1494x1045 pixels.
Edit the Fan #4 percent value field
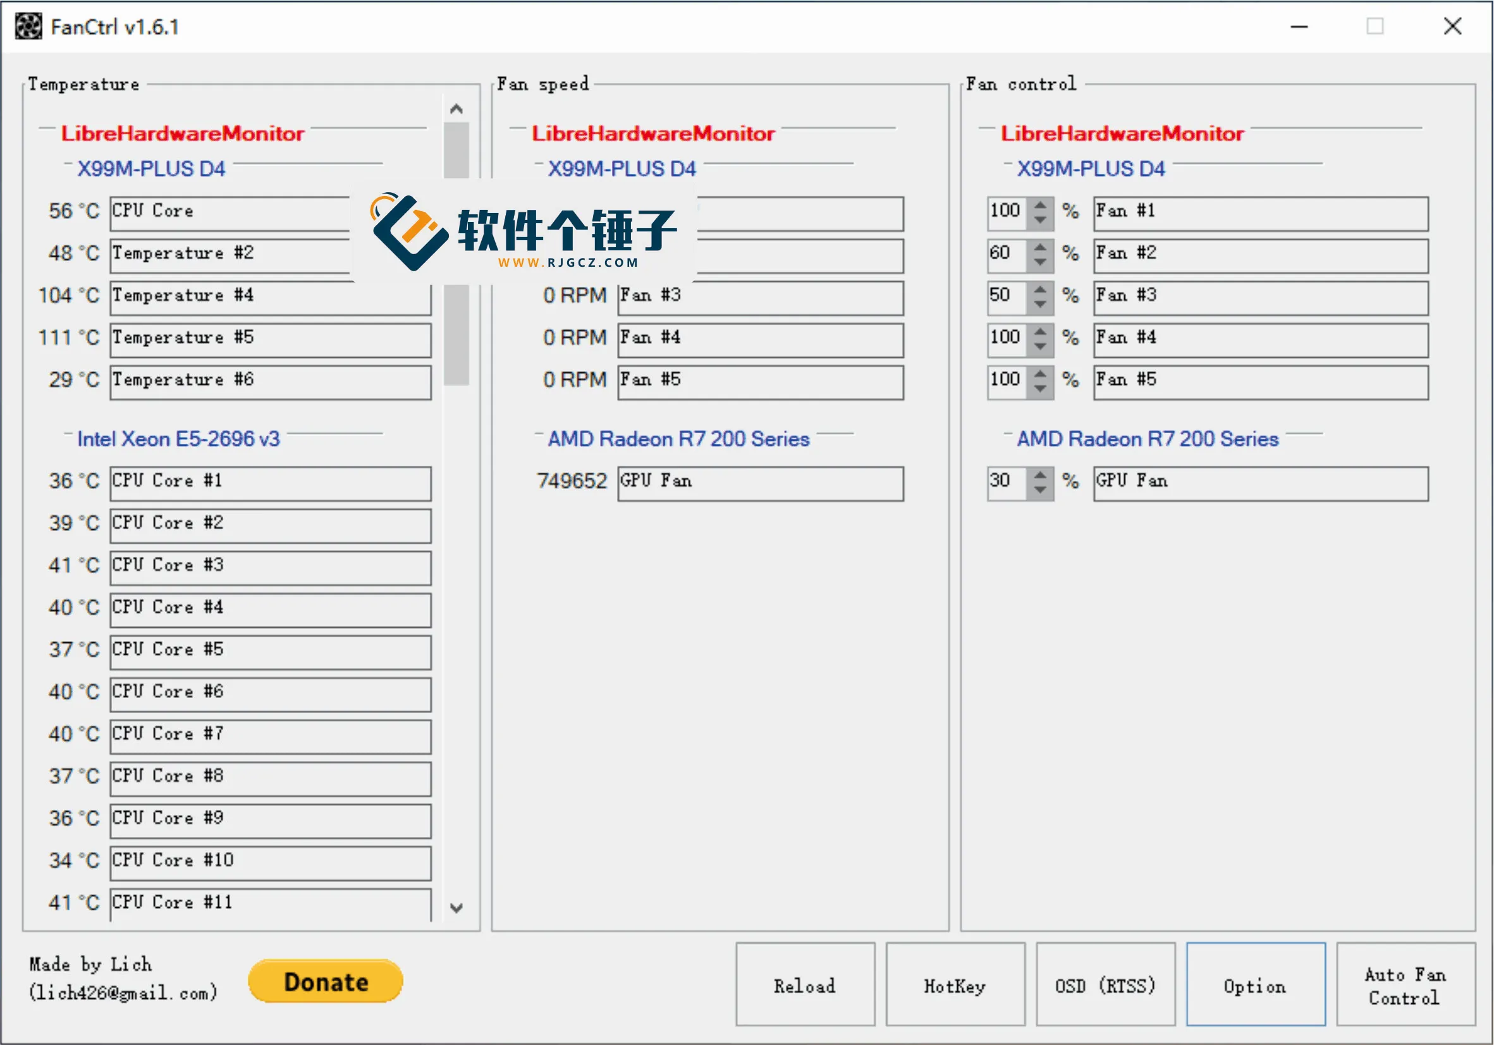[x=1007, y=340]
